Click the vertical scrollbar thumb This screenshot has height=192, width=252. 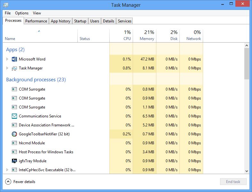pos(247,64)
